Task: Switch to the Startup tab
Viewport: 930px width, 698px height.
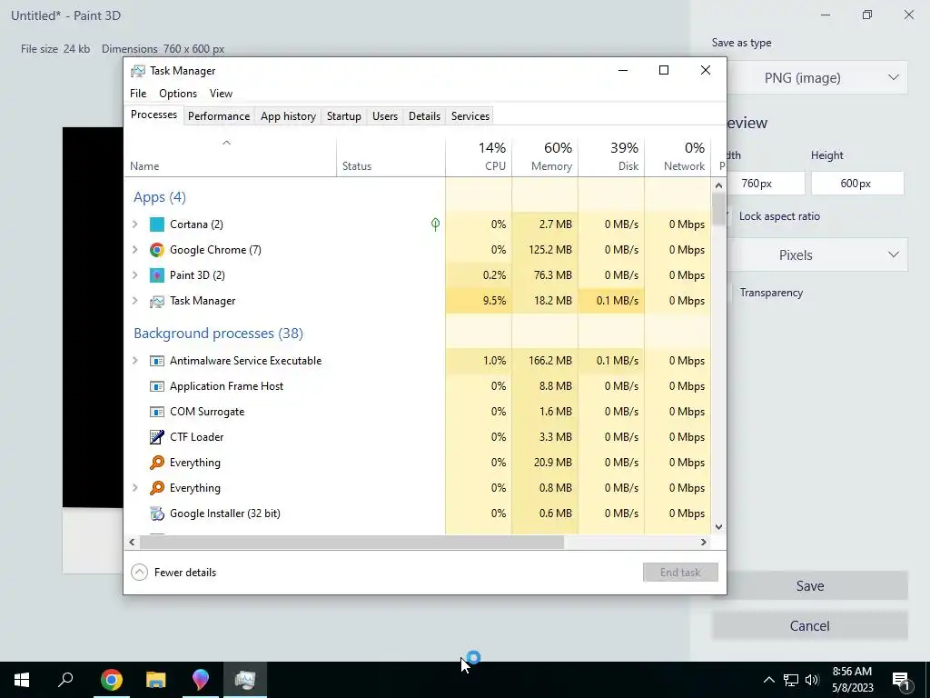Action: click(344, 116)
